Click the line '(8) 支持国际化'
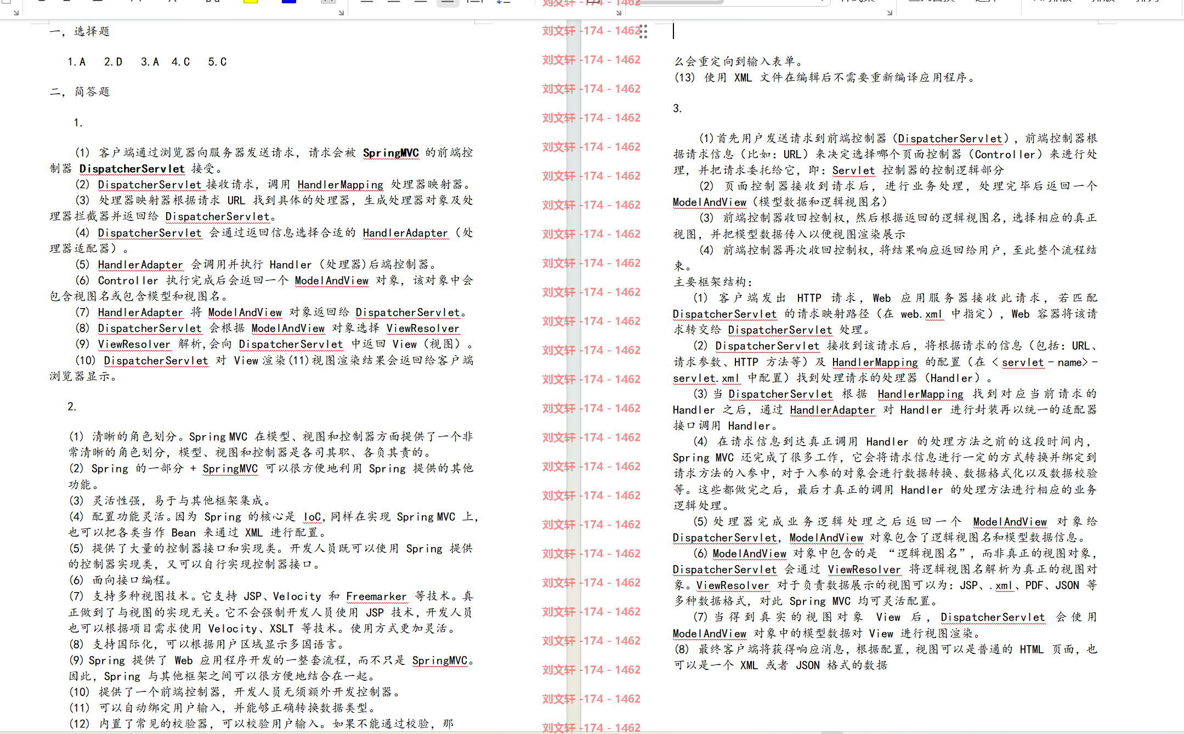 [207, 644]
